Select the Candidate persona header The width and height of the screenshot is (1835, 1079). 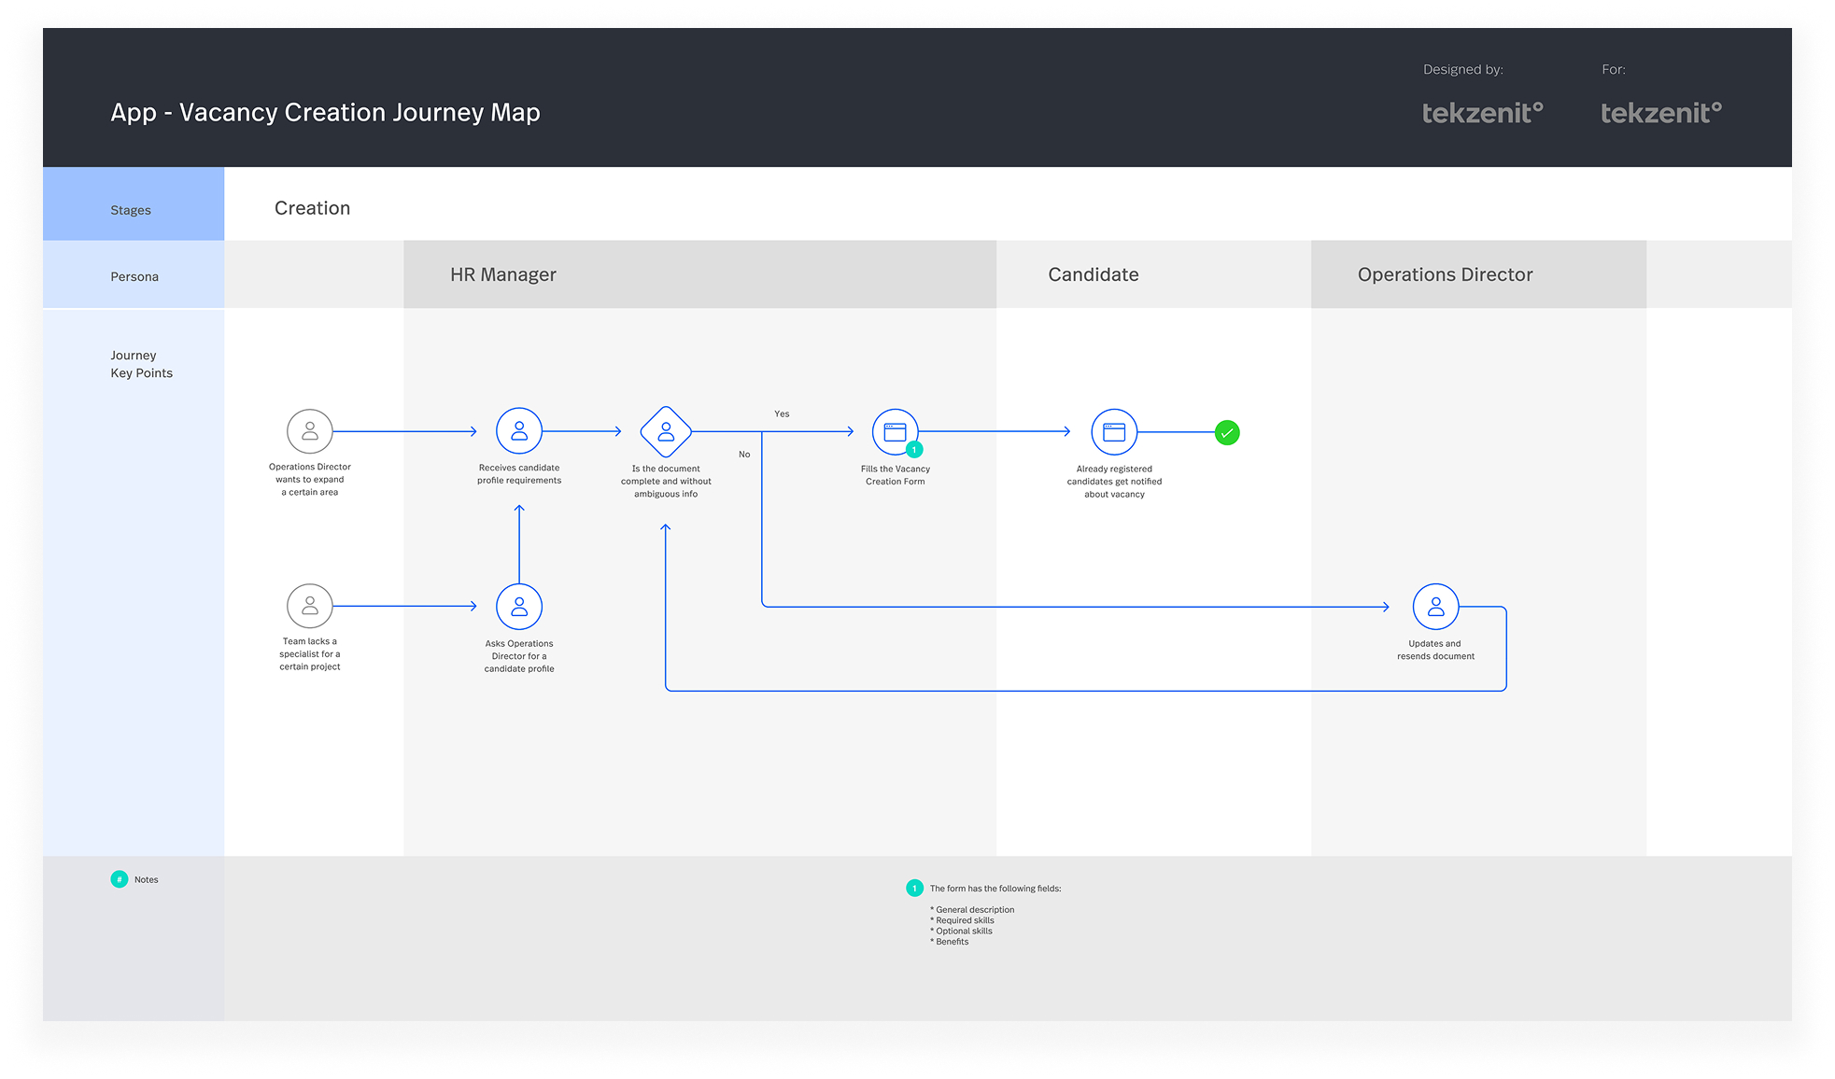click(x=1153, y=274)
